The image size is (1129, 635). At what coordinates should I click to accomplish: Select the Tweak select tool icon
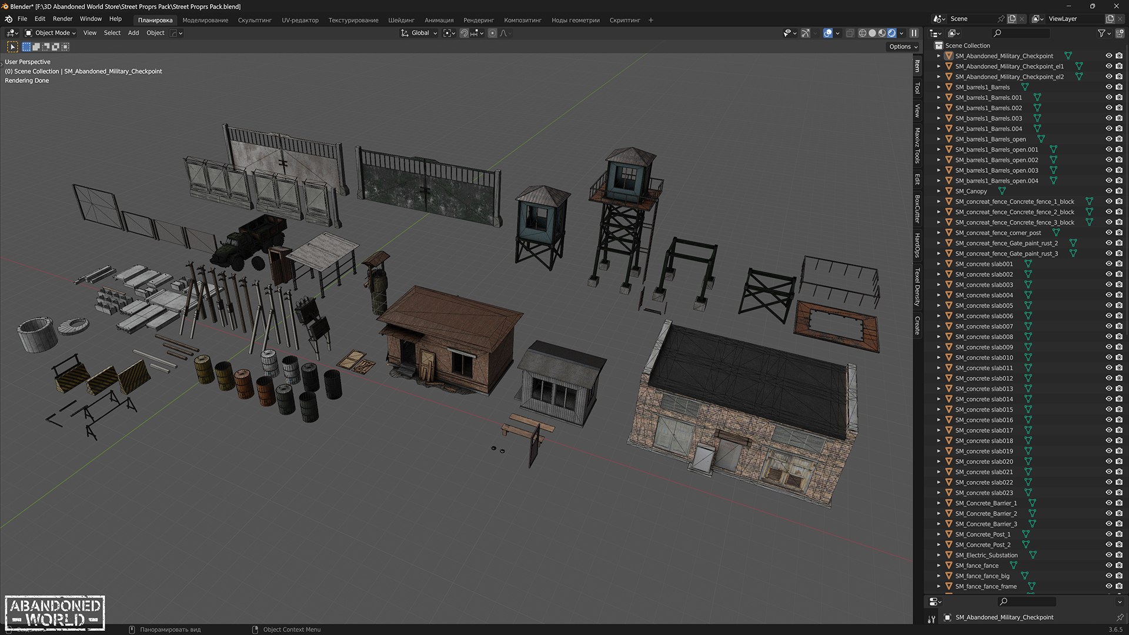point(12,46)
